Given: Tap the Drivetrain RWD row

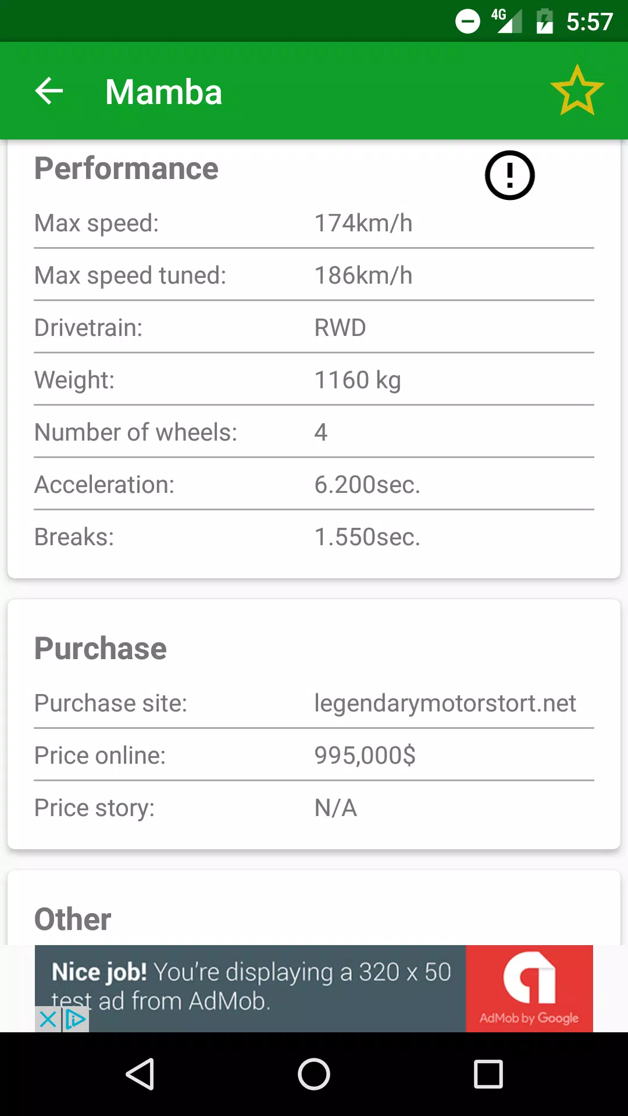Looking at the screenshot, I should [314, 327].
